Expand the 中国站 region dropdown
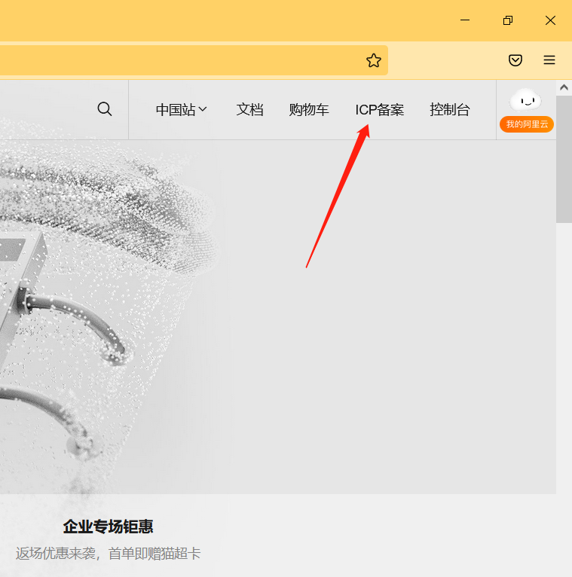The height and width of the screenshot is (577, 572). click(x=182, y=110)
